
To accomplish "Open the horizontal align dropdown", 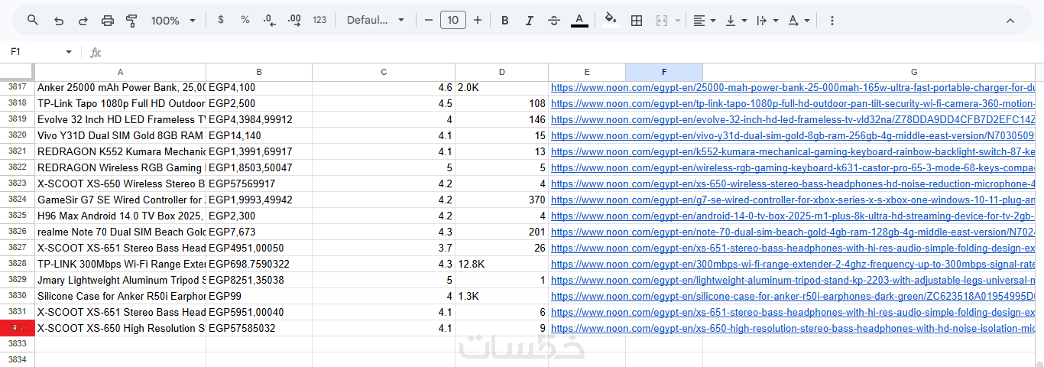I will [704, 21].
